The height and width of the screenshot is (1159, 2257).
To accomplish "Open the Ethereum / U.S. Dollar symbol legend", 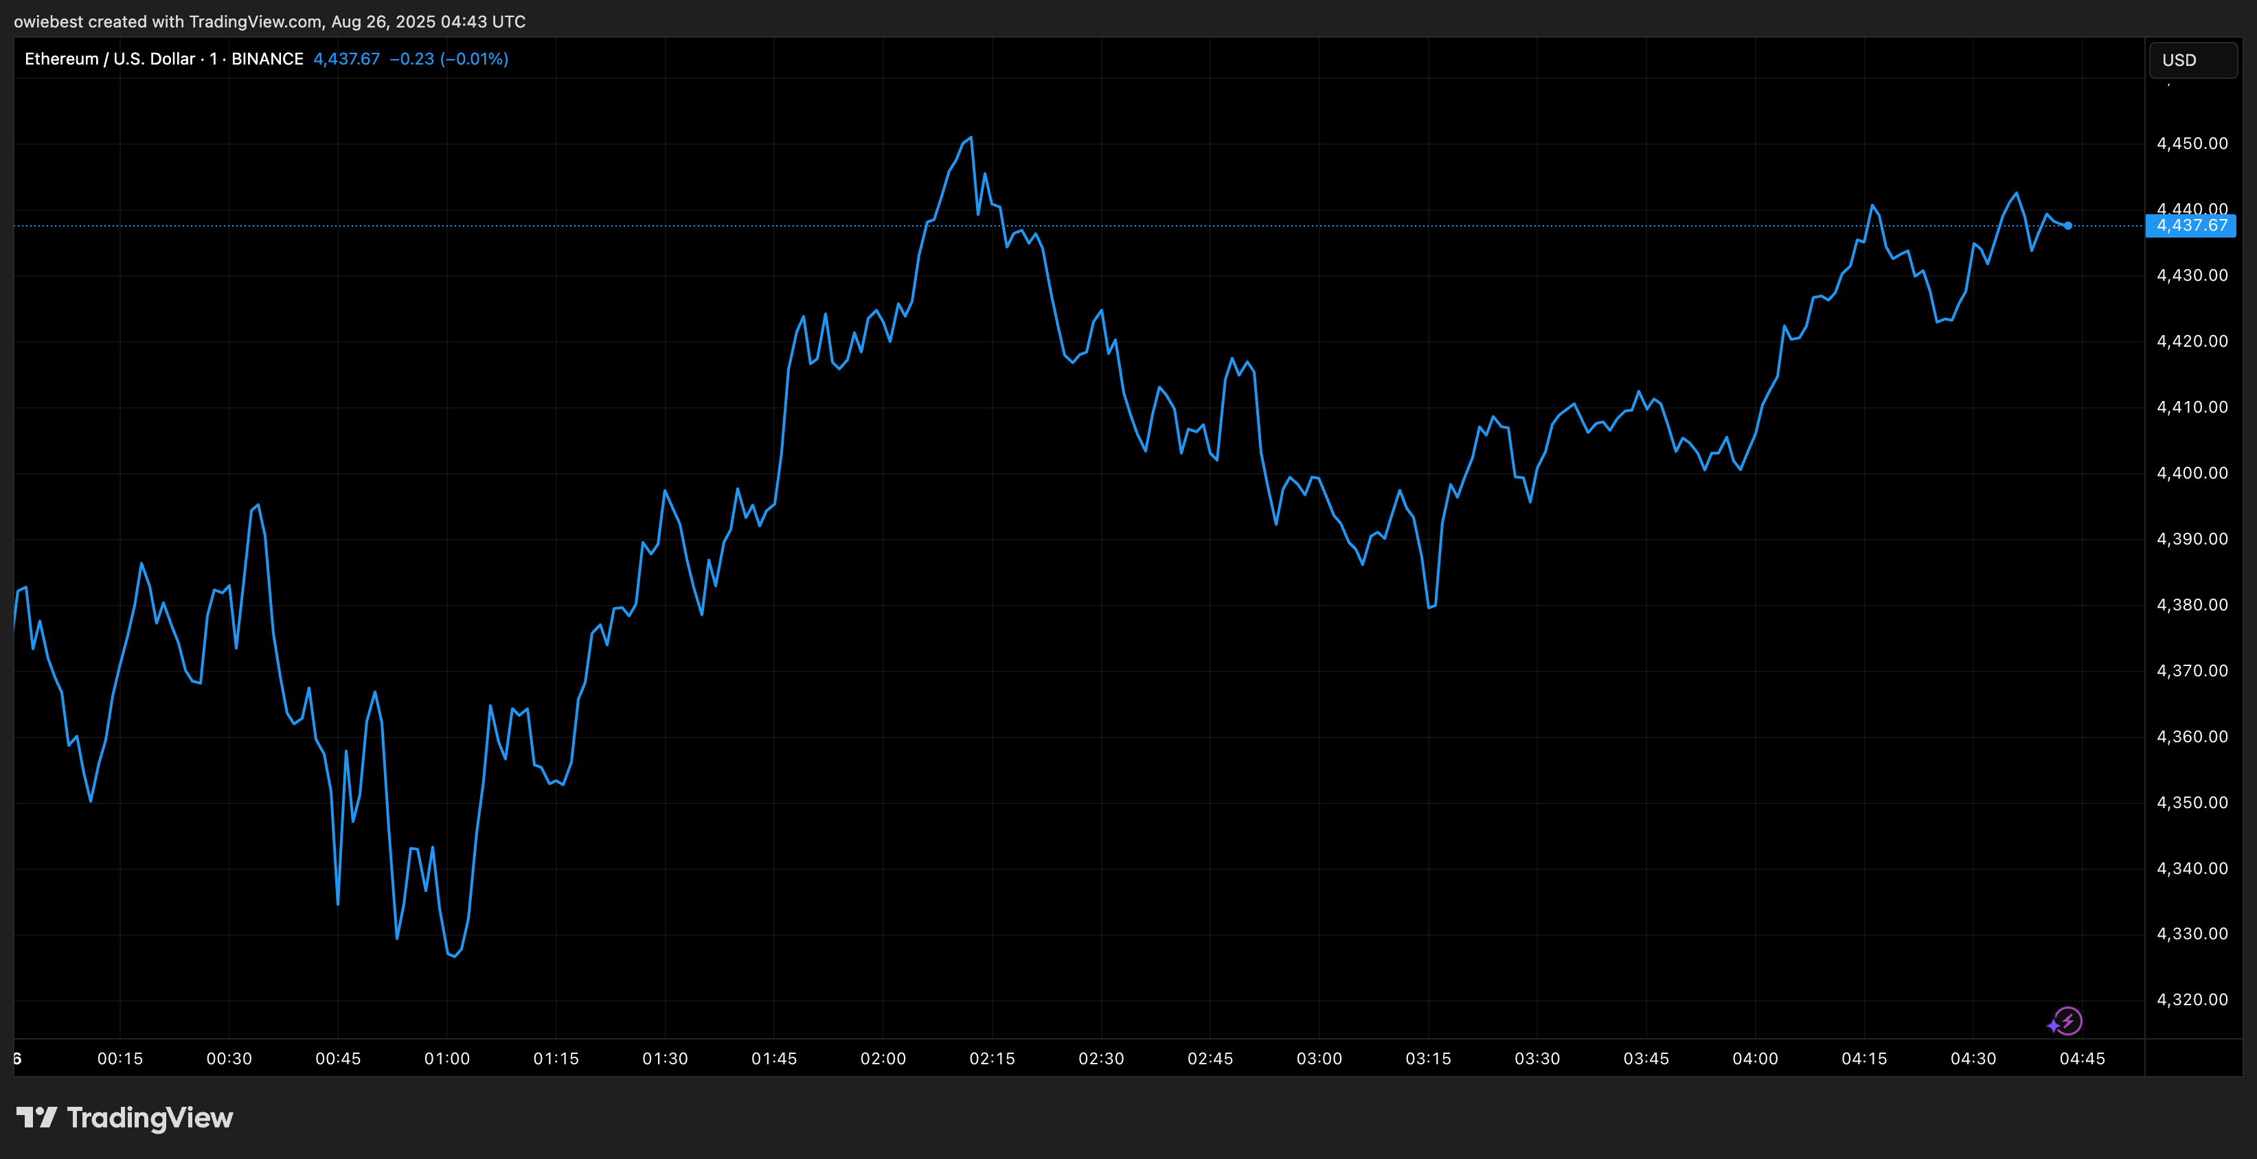I will click(109, 58).
